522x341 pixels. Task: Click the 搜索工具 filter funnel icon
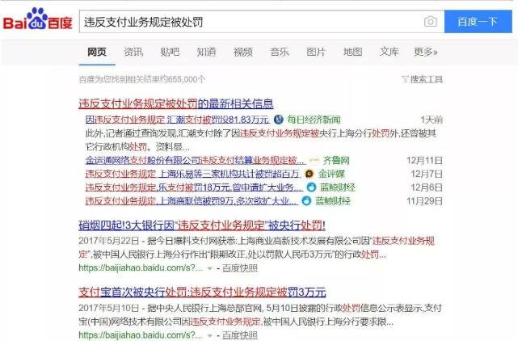[405, 79]
